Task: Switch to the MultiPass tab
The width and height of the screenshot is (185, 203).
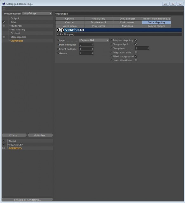Action: point(127,26)
